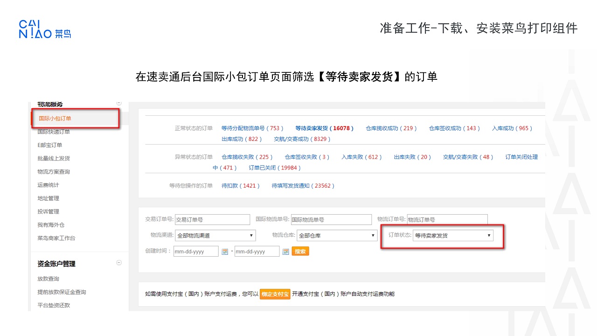The image size is (597, 336).
Task: Open 提前放款保证金查询 in the sidebar
Action: click(x=62, y=292)
